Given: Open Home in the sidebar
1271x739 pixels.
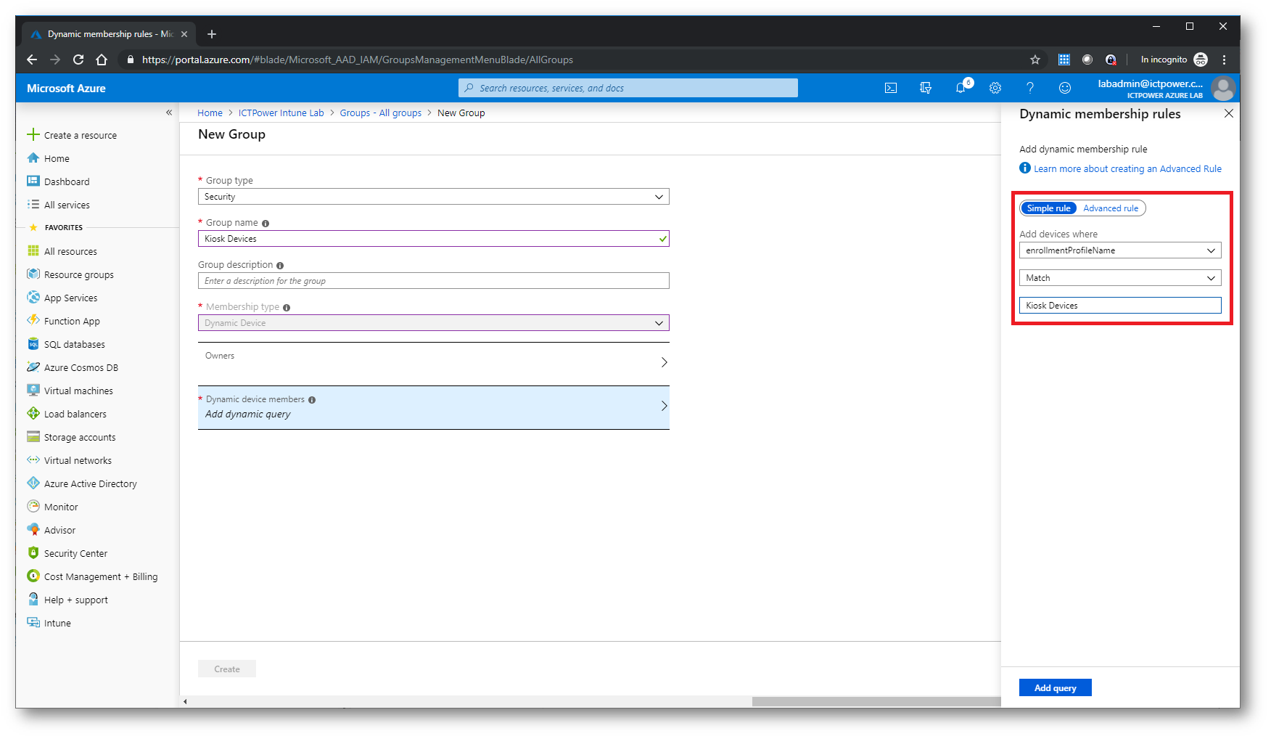Looking at the screenshot, I should [x=57, y=158].
